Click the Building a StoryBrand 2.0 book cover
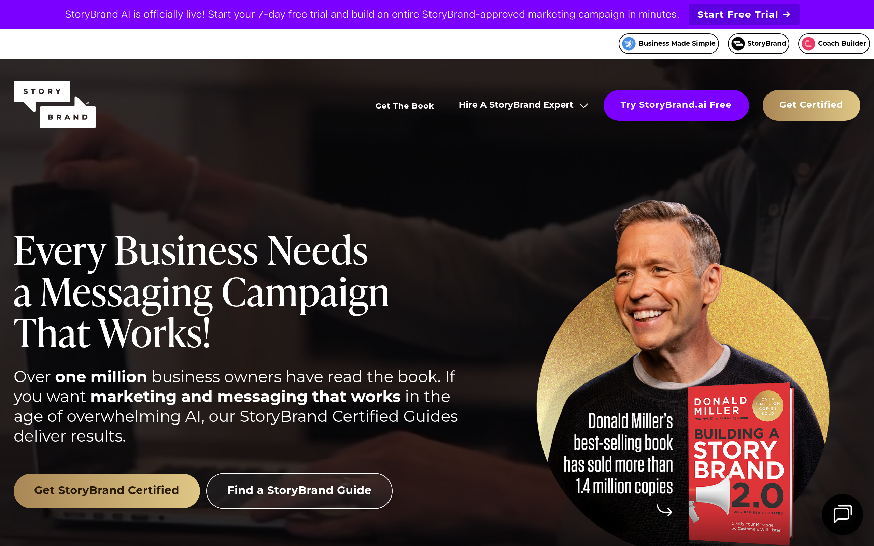 tap(740, 463)
